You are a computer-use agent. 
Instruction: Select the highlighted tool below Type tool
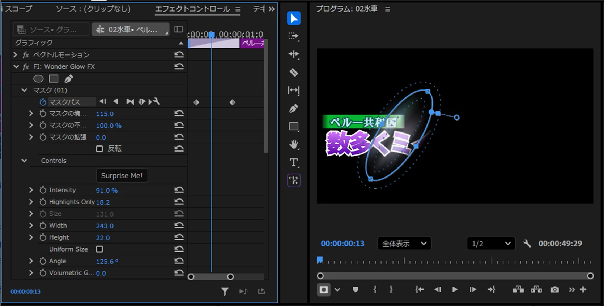[294, 180]
